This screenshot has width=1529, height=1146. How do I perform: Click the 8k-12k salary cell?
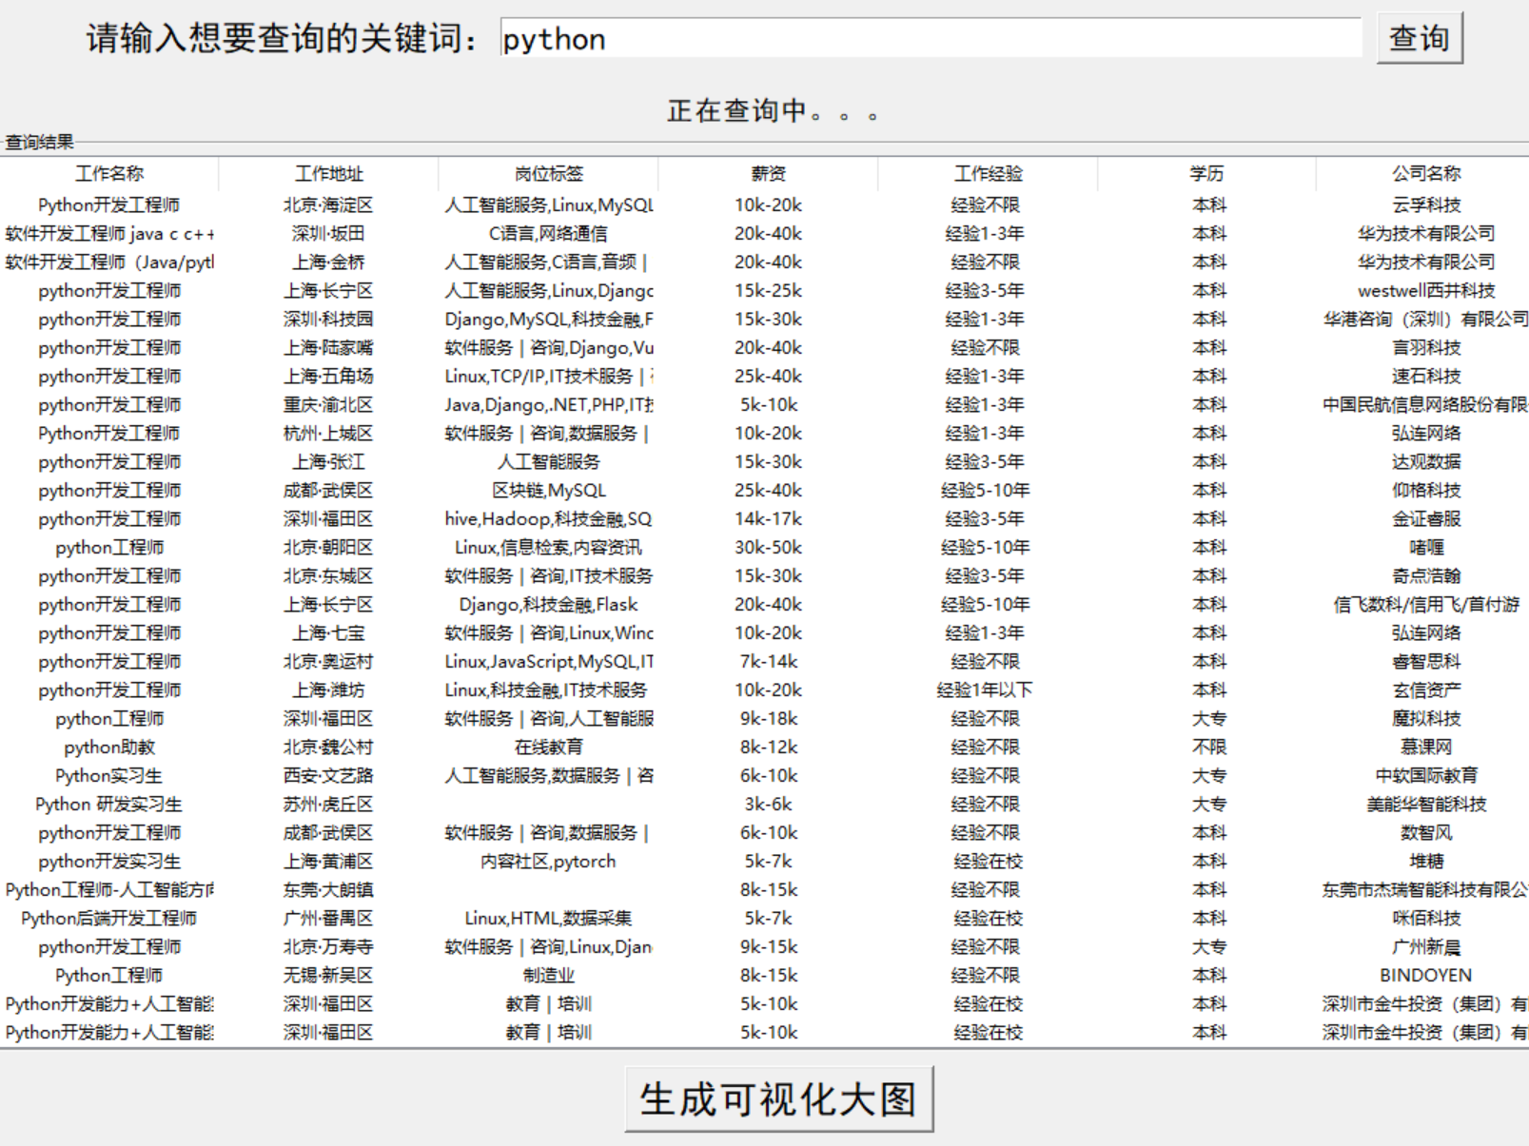point(768,747)
